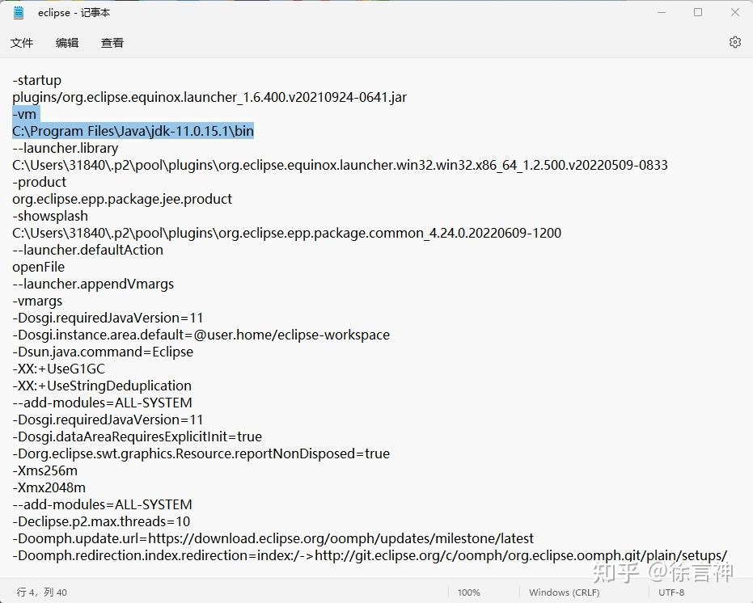Click the highlighted -vm line
This screenshot has width=753, height=603.
[x=24, y=114]
